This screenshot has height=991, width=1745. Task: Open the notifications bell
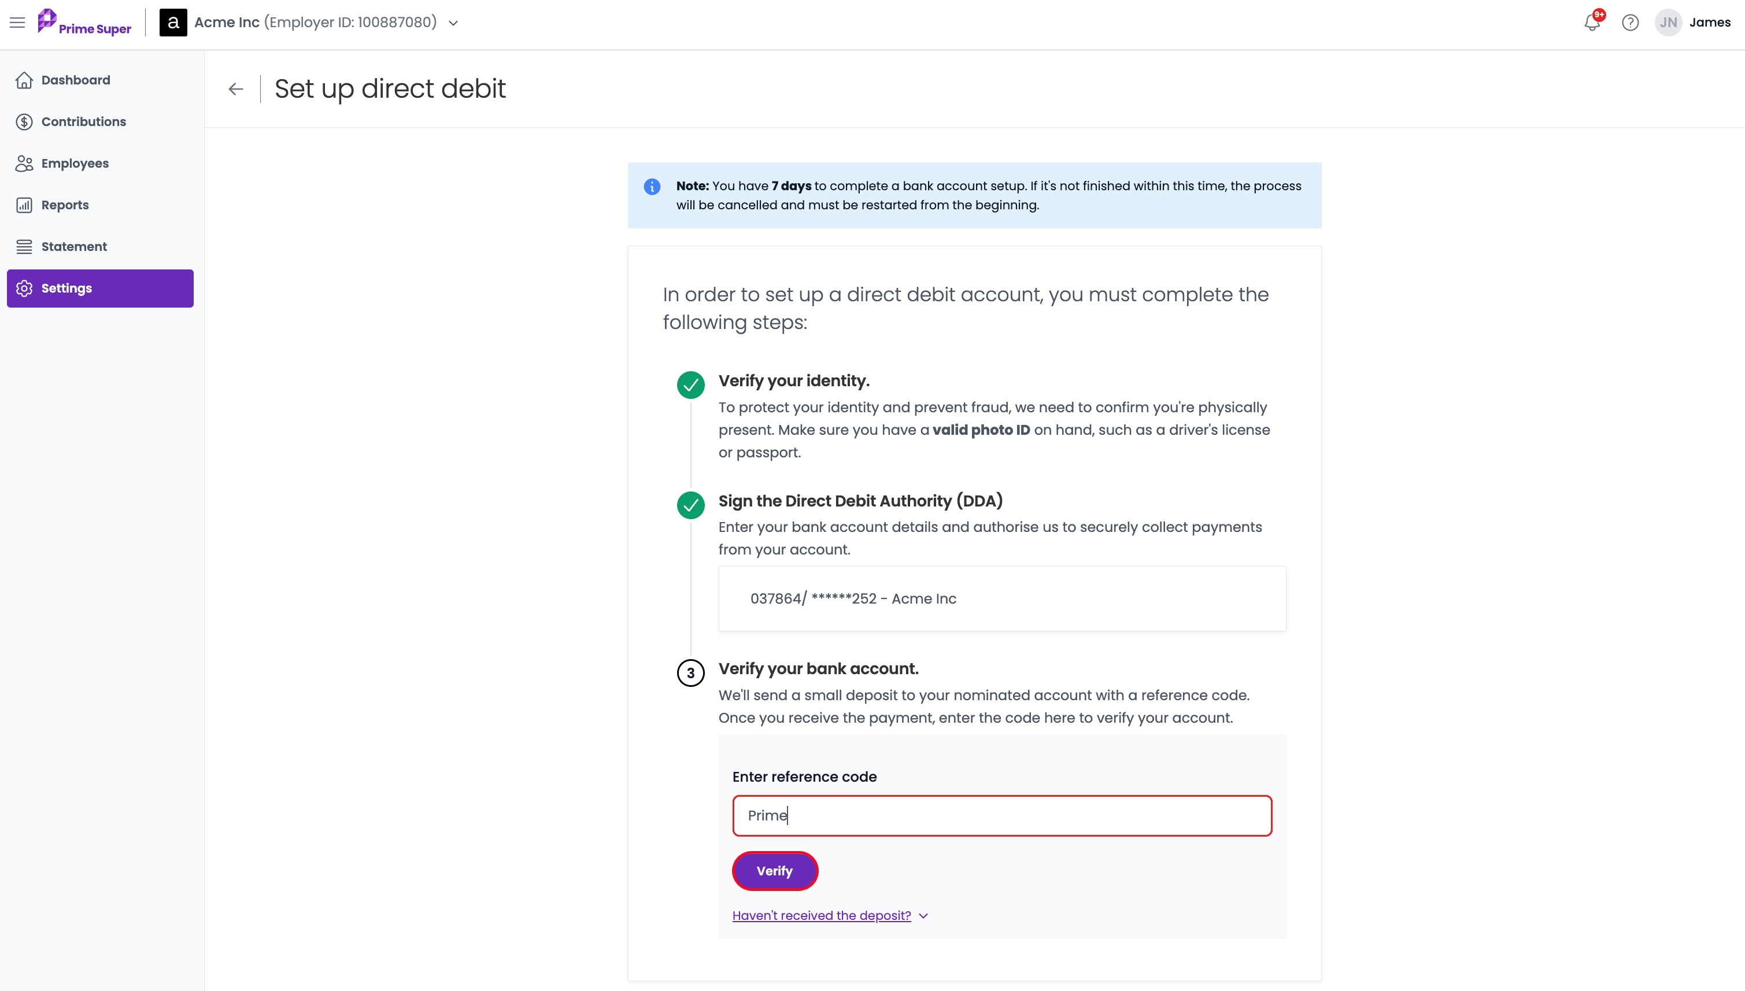coord(1592,22)
